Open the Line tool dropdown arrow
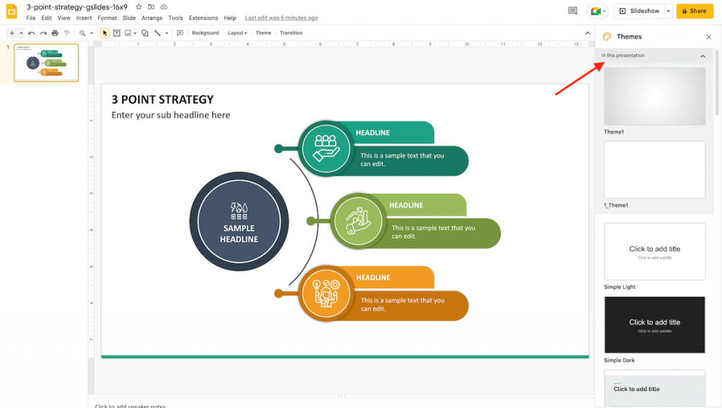722x408 pixels. (165, 32)
